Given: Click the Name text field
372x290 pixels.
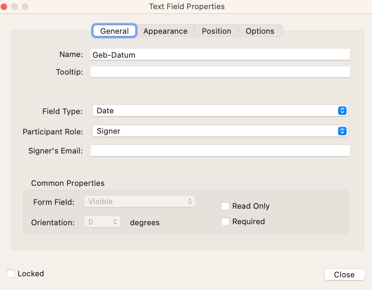Looking at the screenshot, I should coord(220,55).
